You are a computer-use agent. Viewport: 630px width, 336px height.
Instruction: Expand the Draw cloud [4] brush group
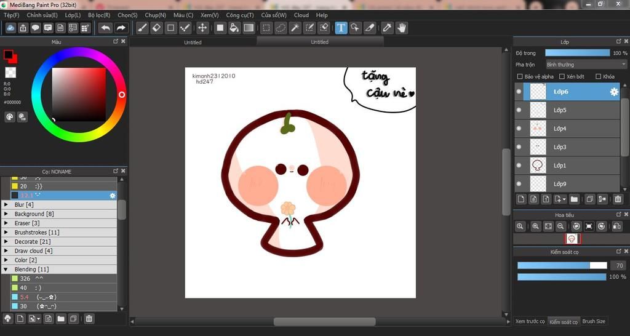point(6,251)
